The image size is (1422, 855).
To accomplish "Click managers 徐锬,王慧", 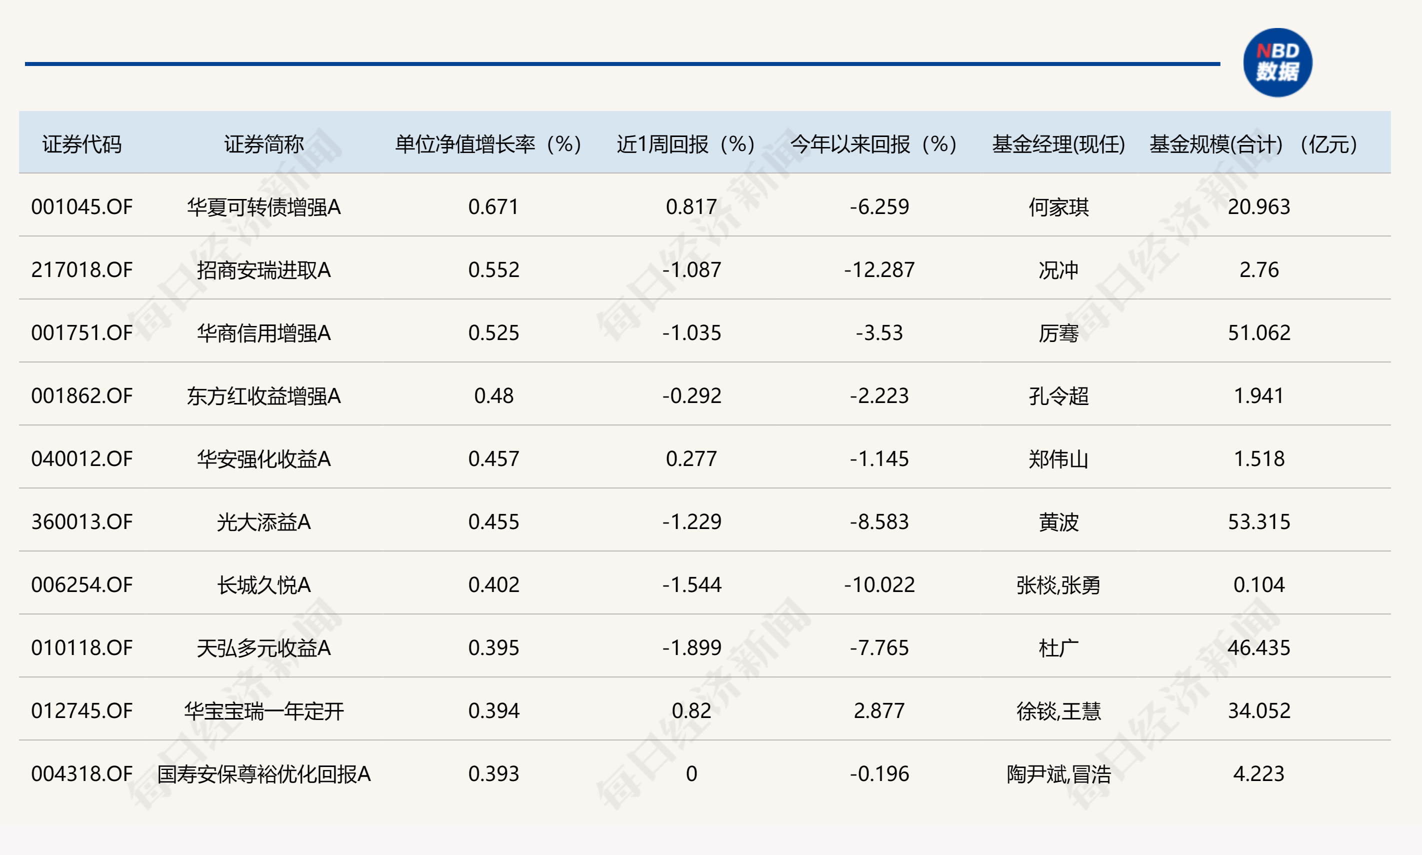I will click(x=1058, y=710).
